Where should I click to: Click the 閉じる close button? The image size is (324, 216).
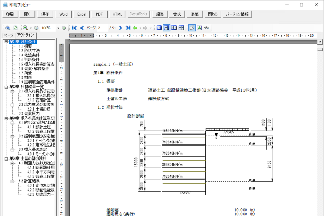coord(213,14)
